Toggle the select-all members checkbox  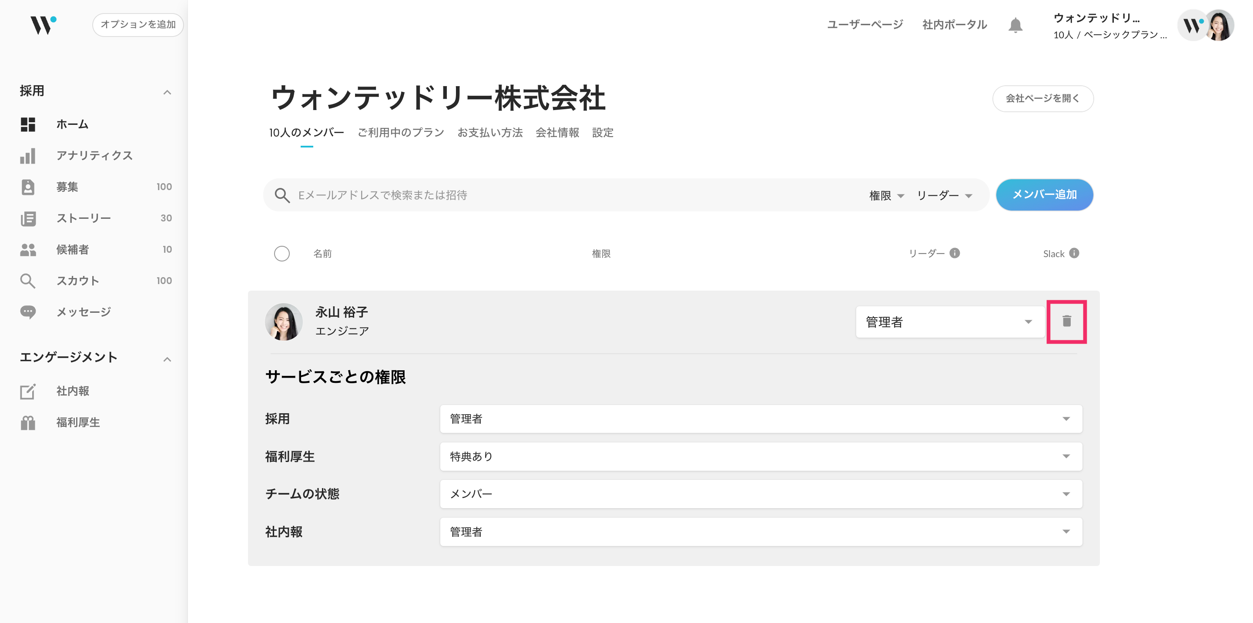(x=281, y=253)
